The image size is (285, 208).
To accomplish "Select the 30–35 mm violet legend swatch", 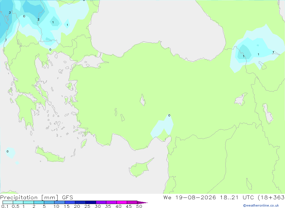I will click(101, 202).
